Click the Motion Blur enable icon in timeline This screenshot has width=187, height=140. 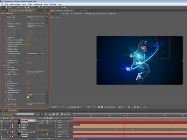(x=57, y=114)
